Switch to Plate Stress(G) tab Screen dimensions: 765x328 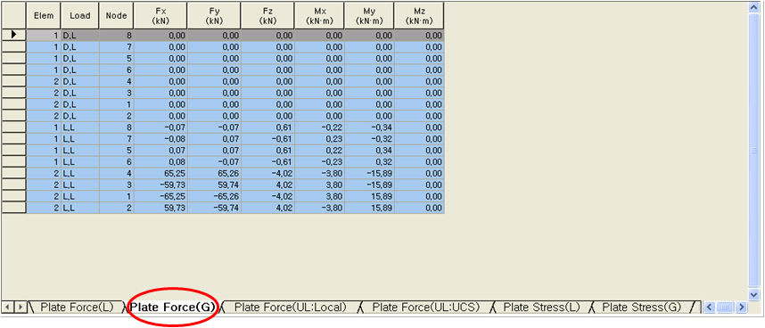click(641, 307)
